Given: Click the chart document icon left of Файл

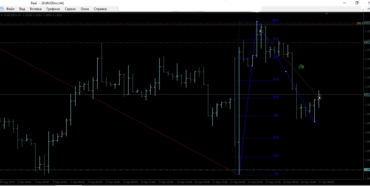Looking at the screenshot, I should pyautogui.click(x=2, y=9).
